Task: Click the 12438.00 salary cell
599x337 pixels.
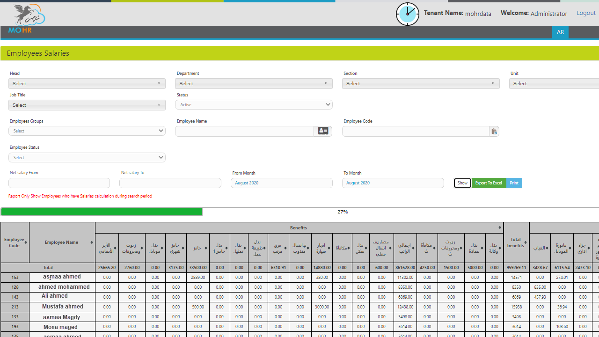Action: coord(405,307)
